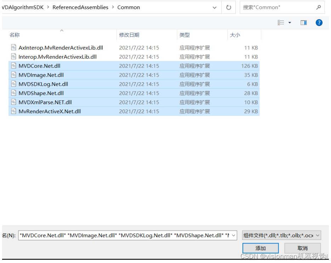Click the 应用程序扩展 type of Interop.MvRenderActivexLib.dll
Viewport: 331px width, 263px height.
pyautogui.click(x=195, y=57)
